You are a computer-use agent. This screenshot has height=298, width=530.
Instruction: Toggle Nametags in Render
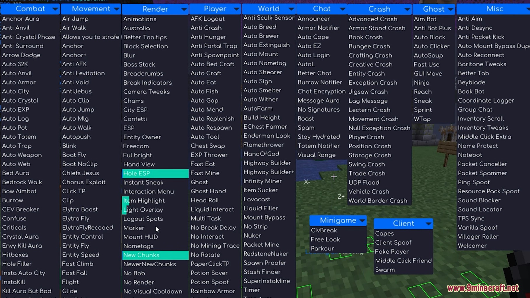[x=155, y=246]
